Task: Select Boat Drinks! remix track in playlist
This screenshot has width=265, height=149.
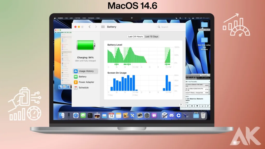Action: (x=197, y=89)
